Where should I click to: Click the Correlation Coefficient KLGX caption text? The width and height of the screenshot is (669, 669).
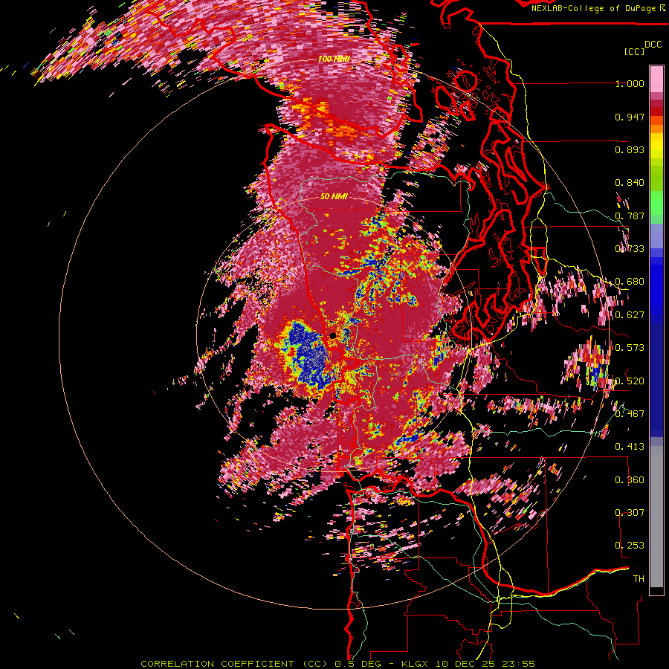pyautogui.click(x=338, y=664)
